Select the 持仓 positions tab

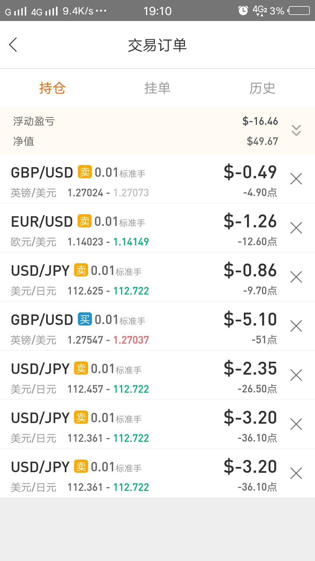point(52,88)
